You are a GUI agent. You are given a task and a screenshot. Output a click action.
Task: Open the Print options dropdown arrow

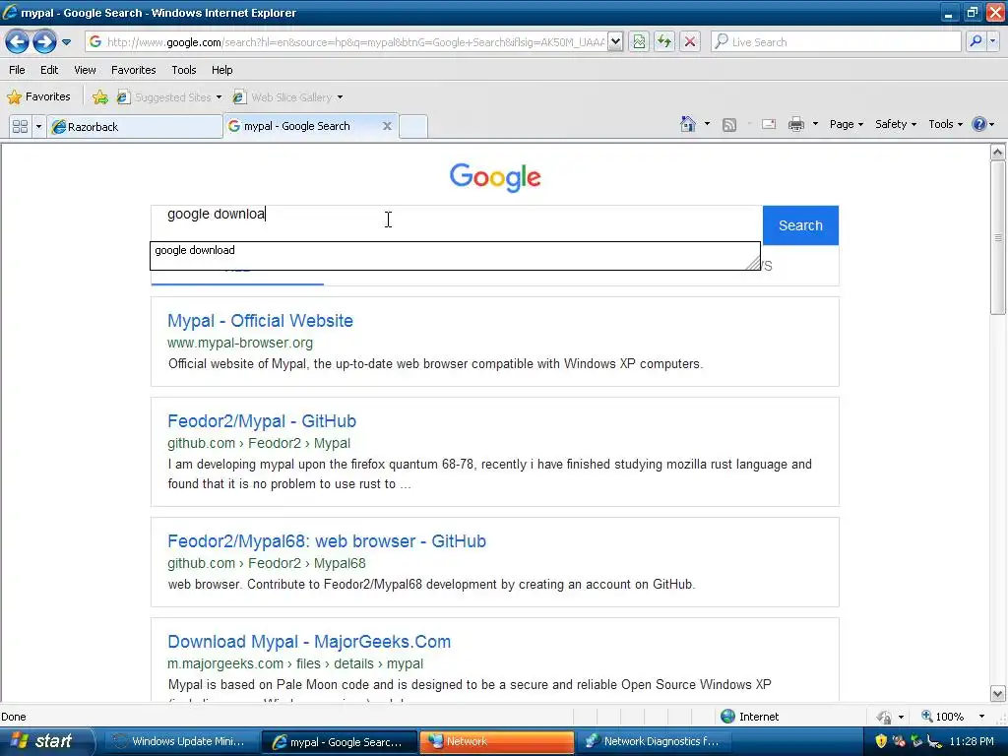point(815,124)
